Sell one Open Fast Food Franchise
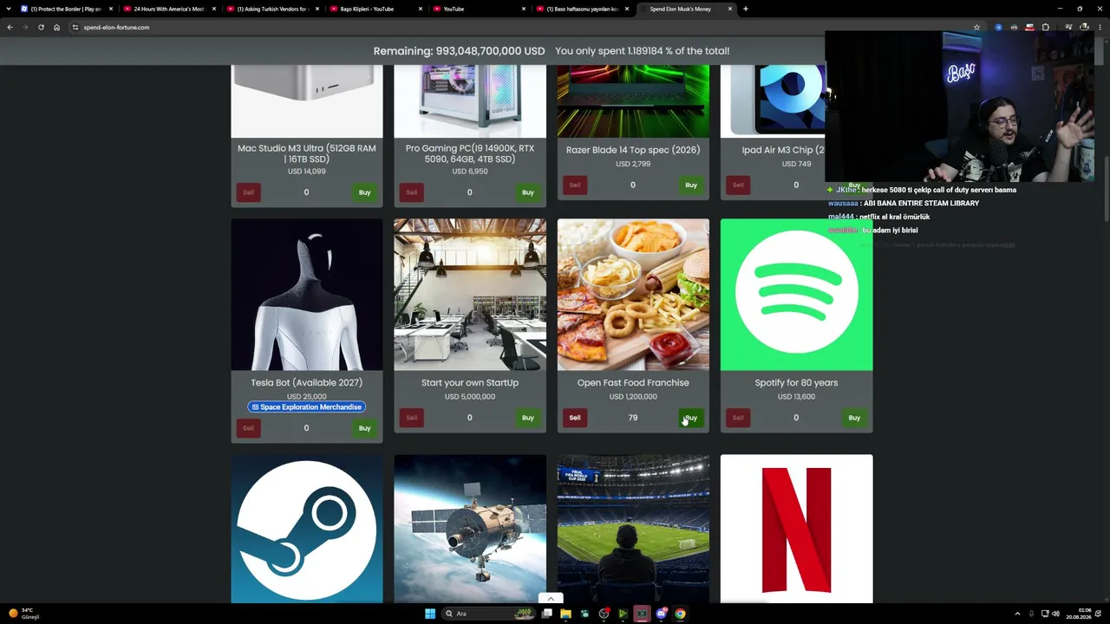Screen dimensions: 1110x624 coord(574,418)
